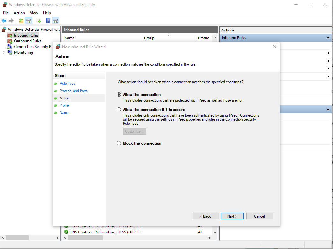Choose Allow the connection if it is secure
The image size is (333, 249).
pyautogui.click(x=119, y=110)
